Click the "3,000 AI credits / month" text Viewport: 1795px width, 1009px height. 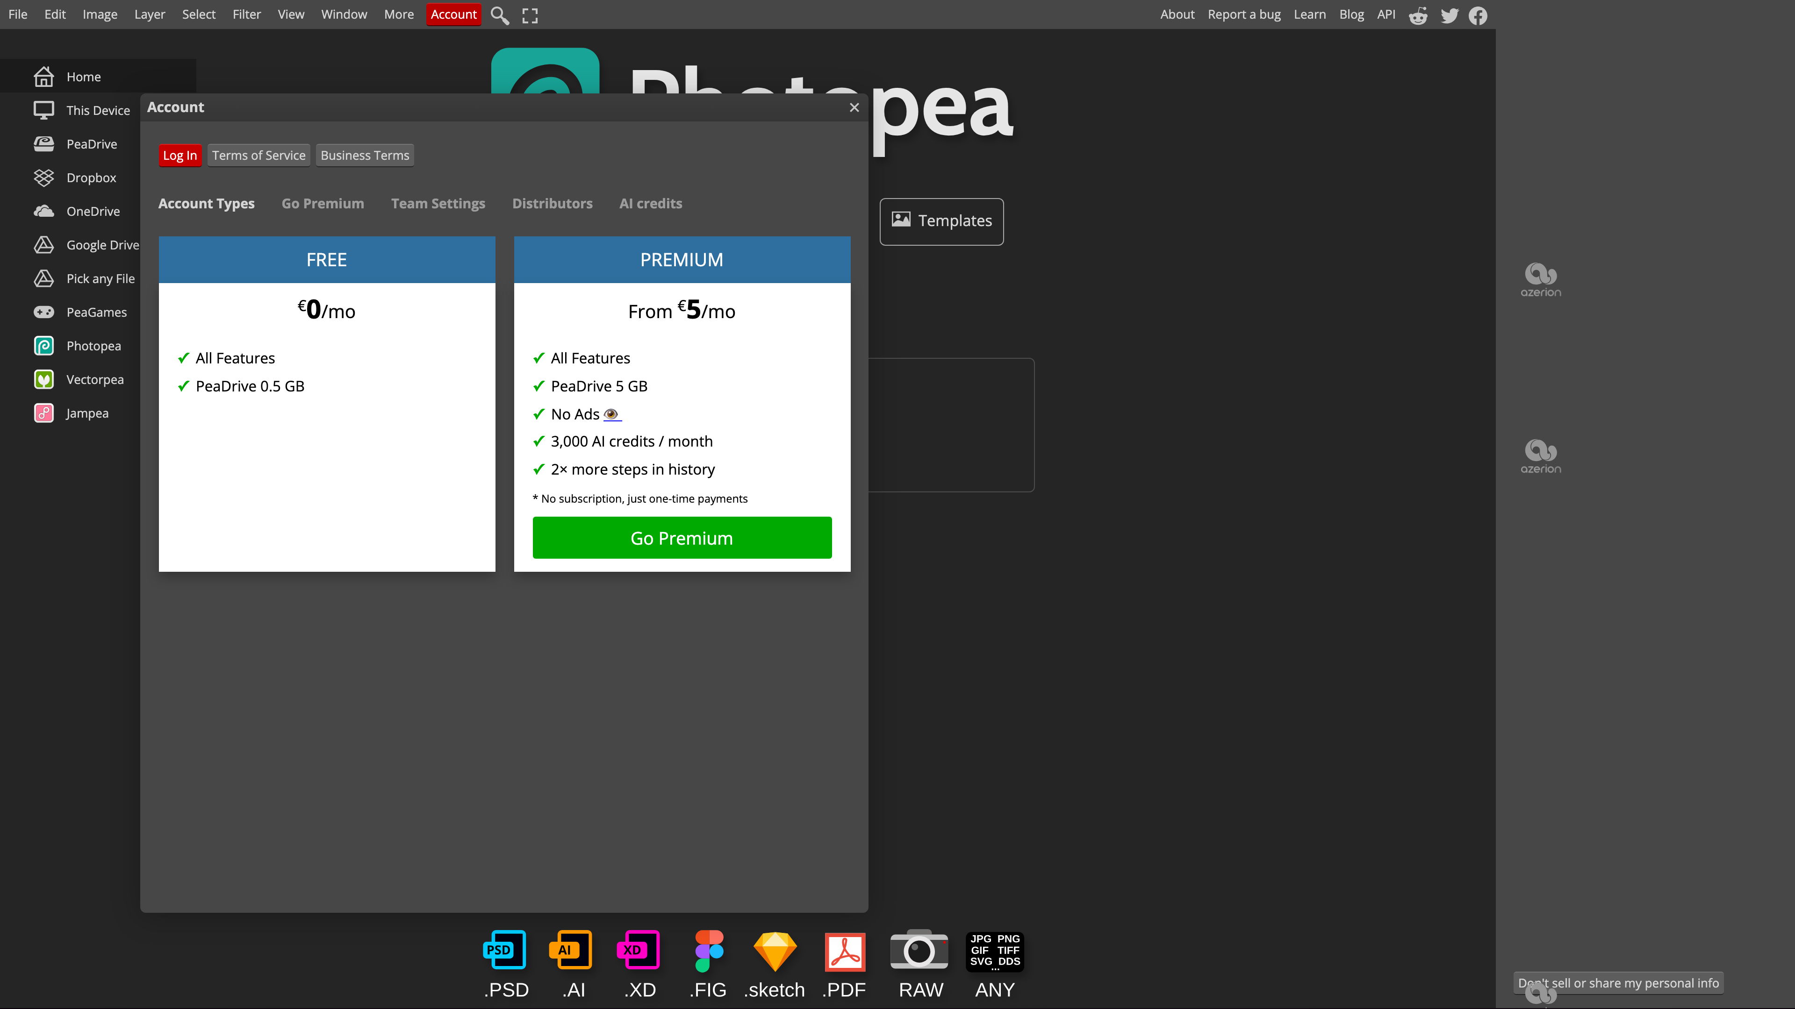point(632,441)
